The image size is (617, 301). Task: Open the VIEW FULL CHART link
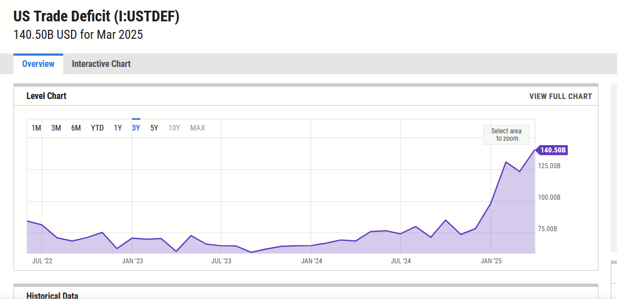click(560, 96)
